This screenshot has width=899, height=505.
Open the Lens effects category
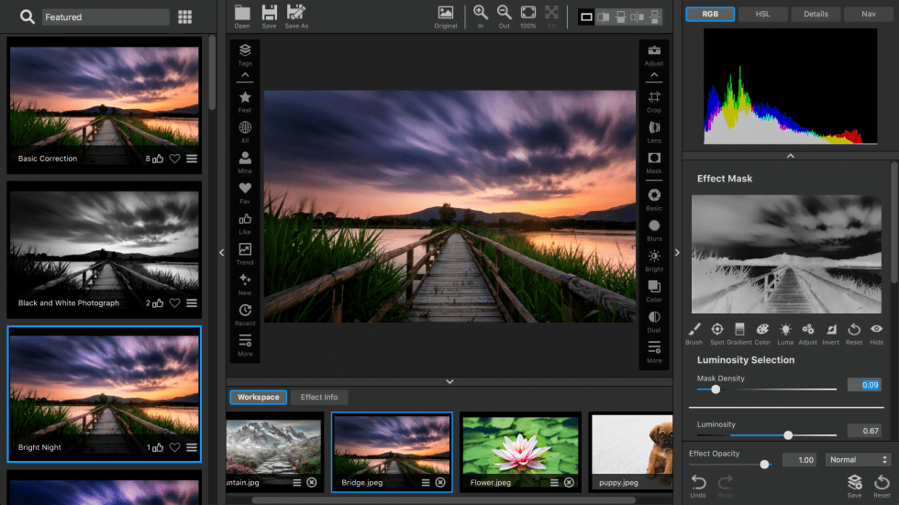654,128
